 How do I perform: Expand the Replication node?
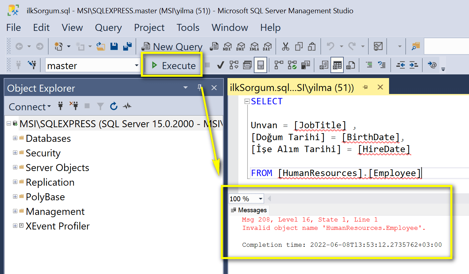click(15, 182)
